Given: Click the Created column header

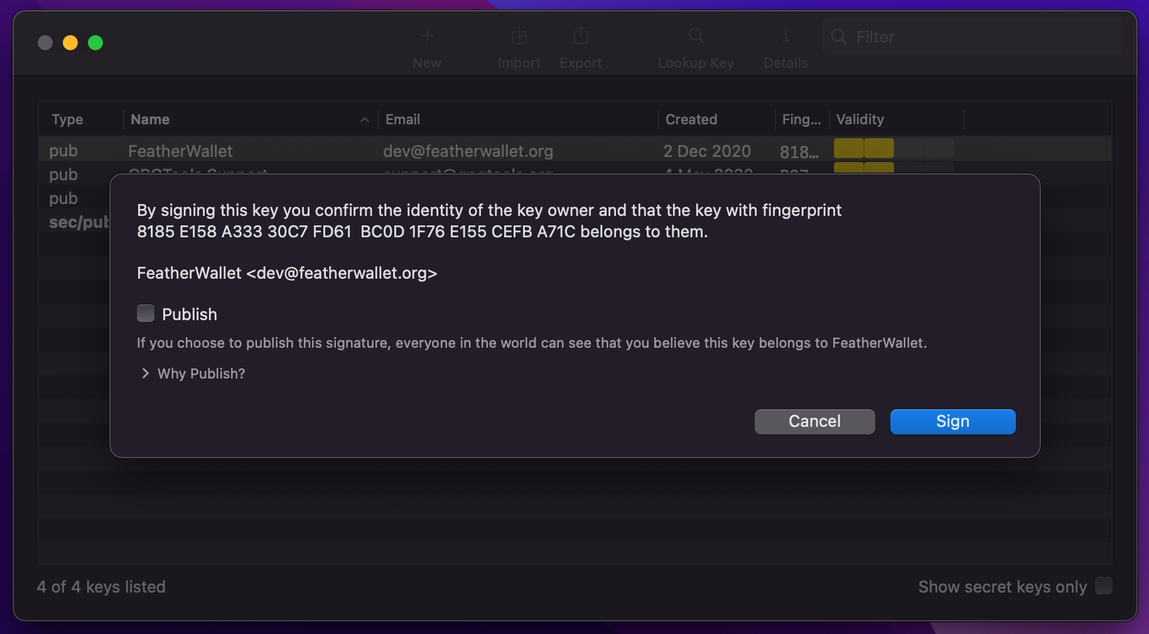Looking at the screenshot, I should click(x=691, y=119).
